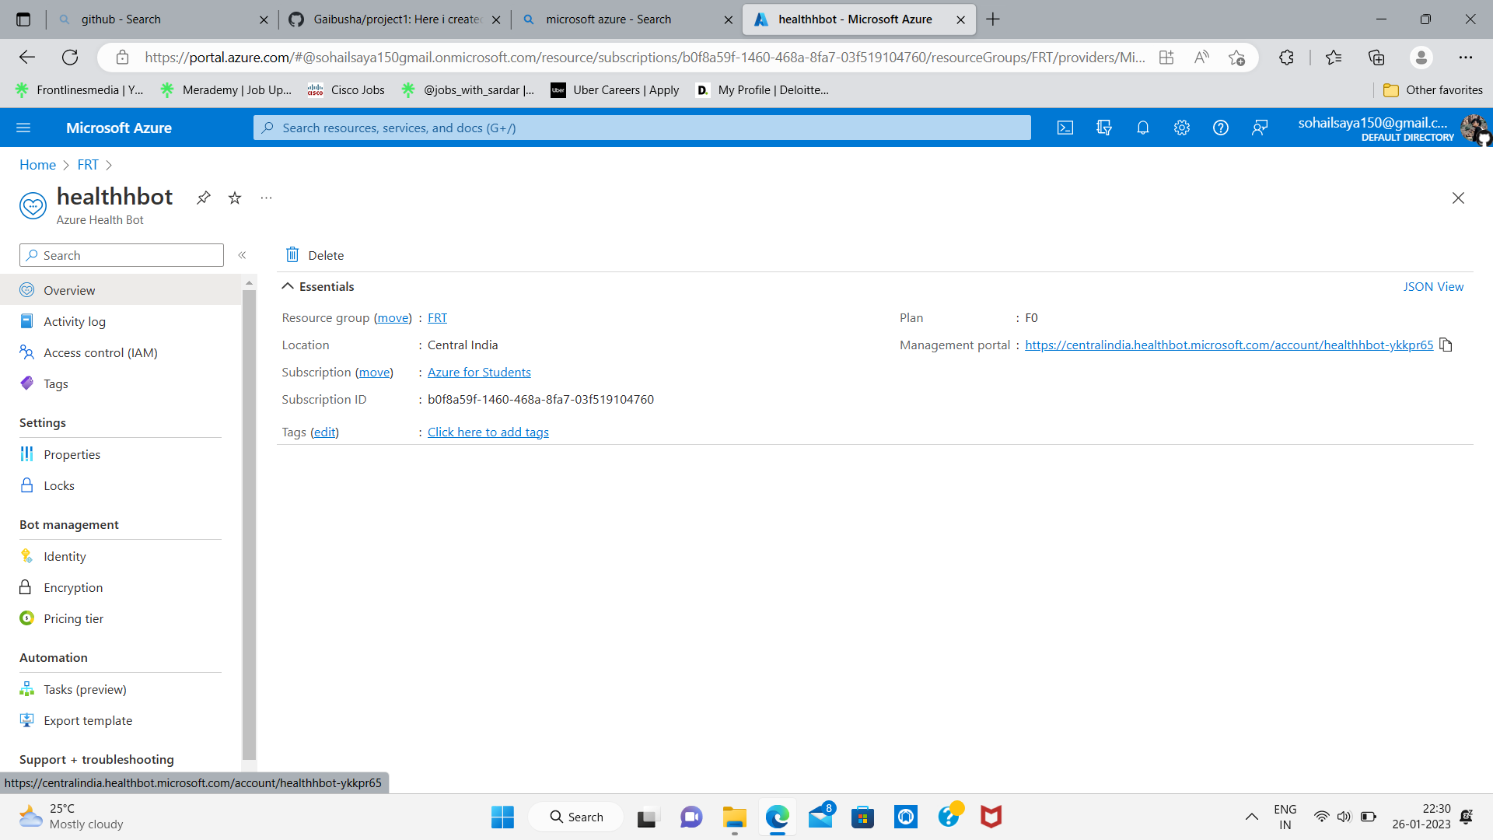The width and height of the screenshot is (1493, 840).
Task: Open JSON View for this resource
Action: point(1433,286)
